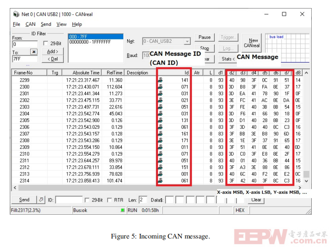Click the To ID input field showing 7FF
The image size is (330, 247).
[x=25, y=59]
